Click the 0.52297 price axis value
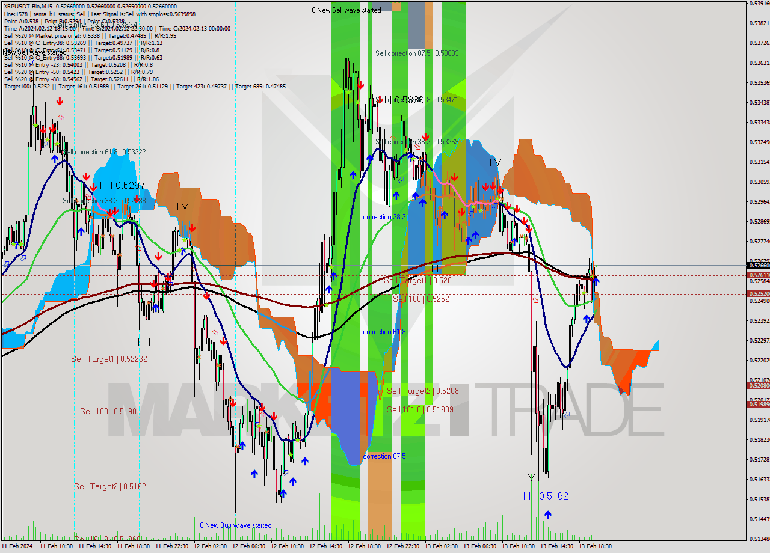The height and width of the screenshot is (553, 770). [x=759, y=340]
